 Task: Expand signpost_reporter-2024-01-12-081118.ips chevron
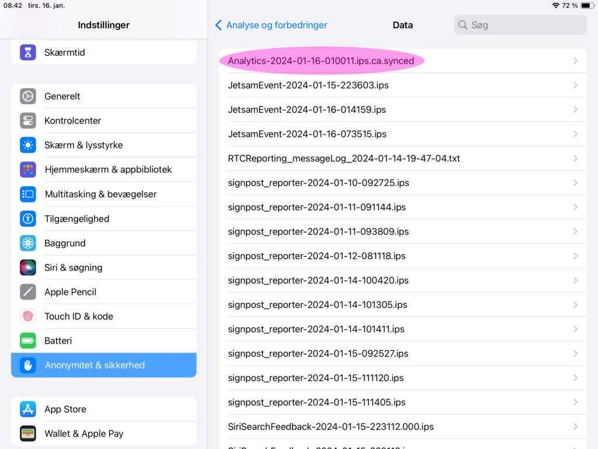pos(575,256)
